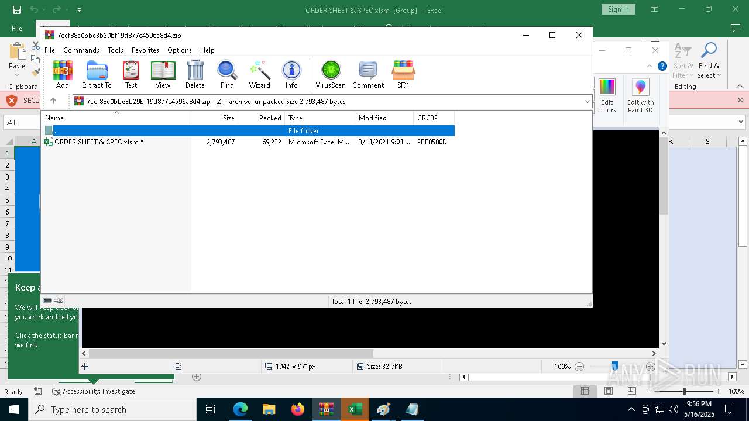749x421 pixels.
Task: Sort by Type column header
Action: click(x=320, y=118)
